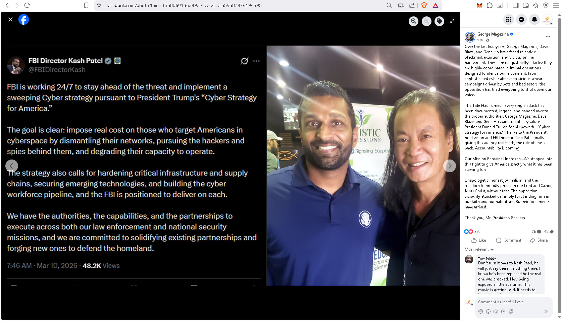Toggle Like on the post
The height and width of the screenshot is (321, 562).
click(x=479, y=240)
